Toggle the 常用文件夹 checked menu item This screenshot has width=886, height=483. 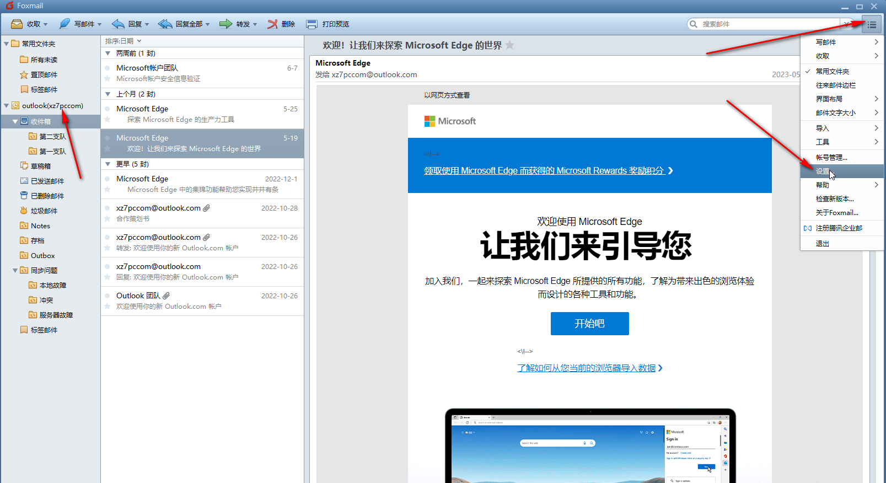pos(842,71)
